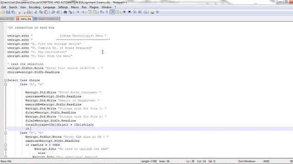Toggle Show All Characters icon

[x=107, y=12]
